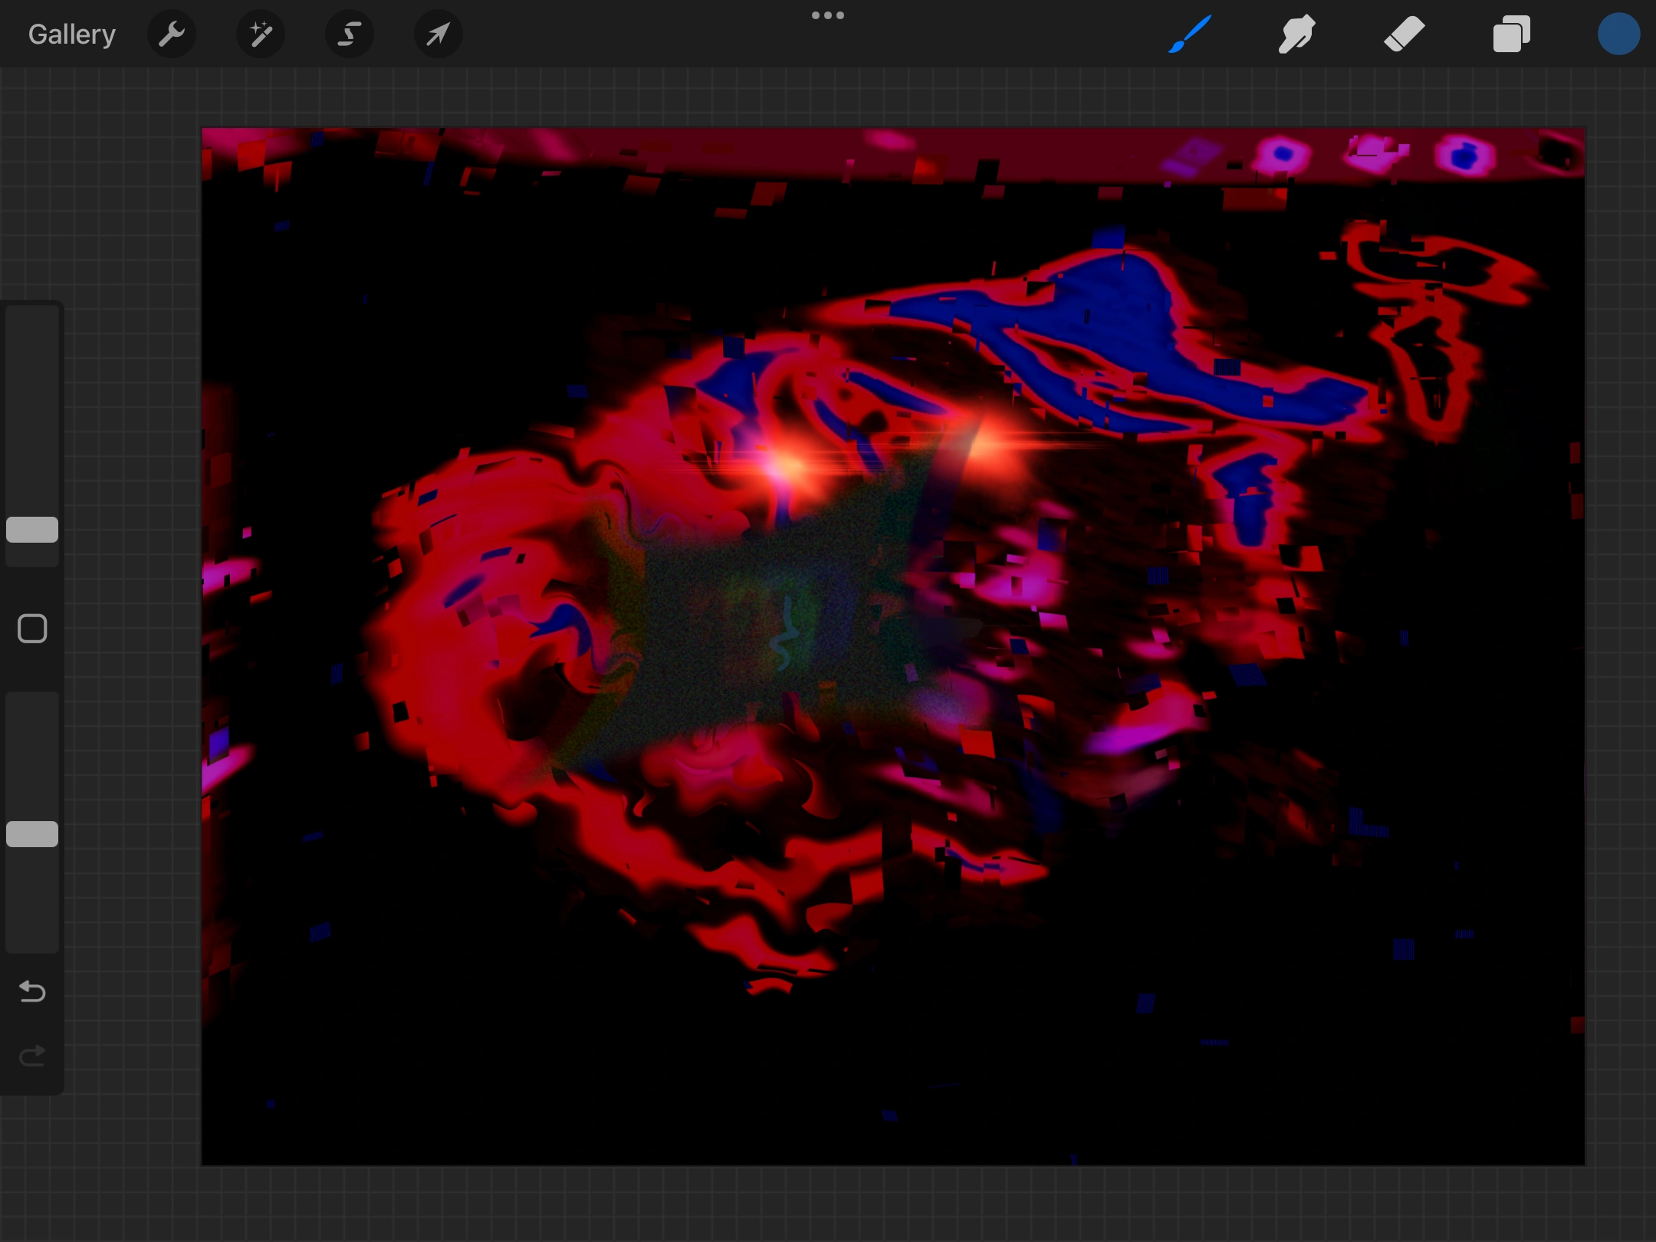The image size is (1656, 1242).
Task: Activate the Transform arrow tool
Action: coord(438,34)
